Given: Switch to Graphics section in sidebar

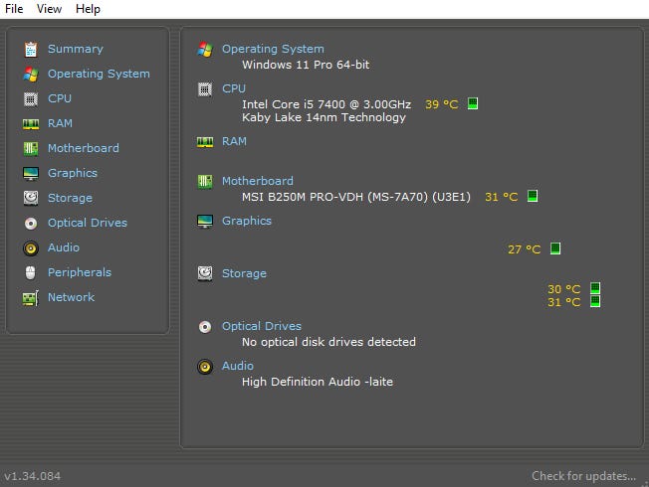Looking at the screenshot, I should [x=73, y=173].
